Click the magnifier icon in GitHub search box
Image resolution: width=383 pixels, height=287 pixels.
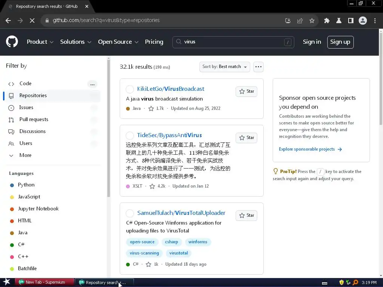tap(179, 42)
